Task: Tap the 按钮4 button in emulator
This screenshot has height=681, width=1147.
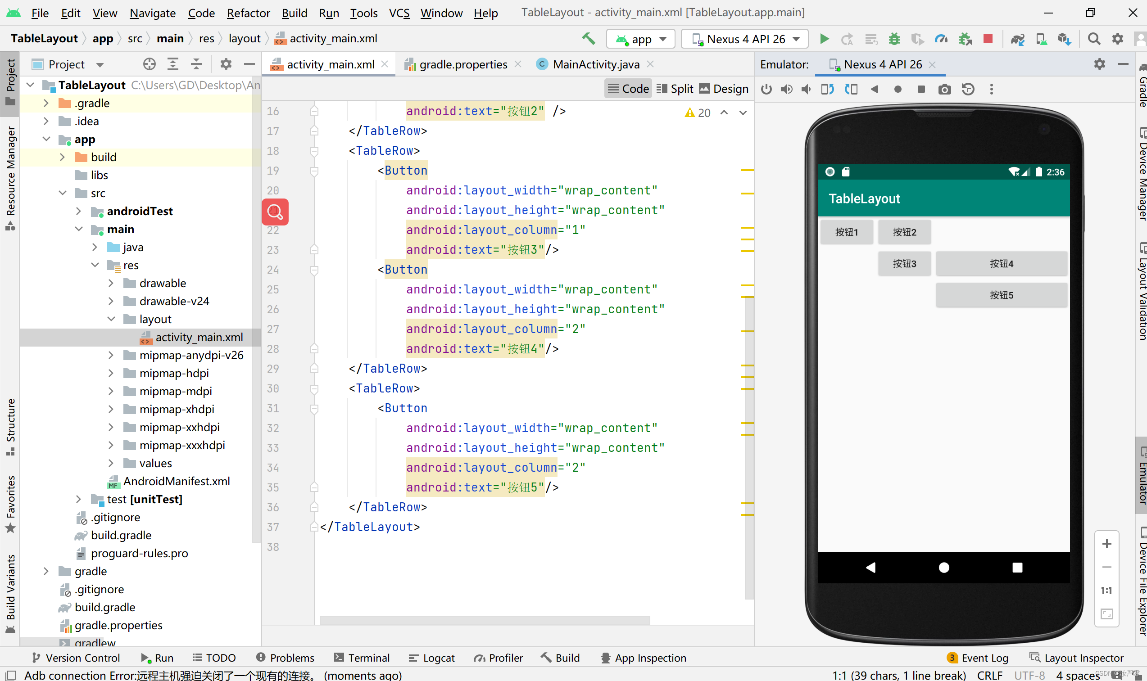Action: (x=1001, y=264)
